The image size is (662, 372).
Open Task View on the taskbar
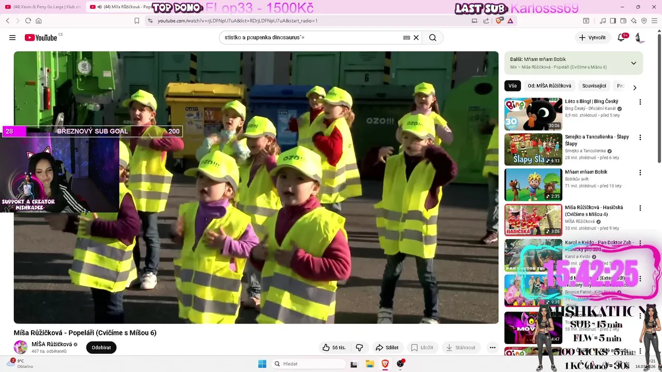click(354, 364)
